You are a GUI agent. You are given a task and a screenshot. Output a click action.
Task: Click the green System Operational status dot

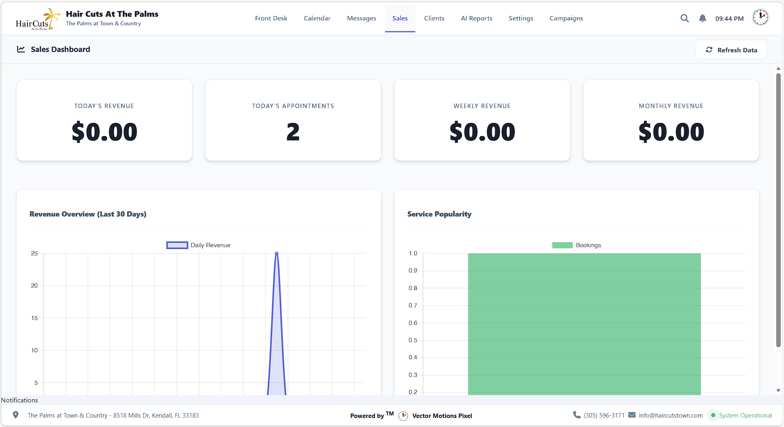(x=713, y=415)
